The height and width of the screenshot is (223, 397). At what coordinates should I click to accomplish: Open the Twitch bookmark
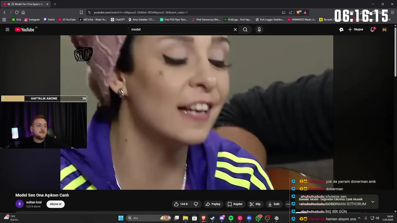pyautogui.click(x=49, y=20)
